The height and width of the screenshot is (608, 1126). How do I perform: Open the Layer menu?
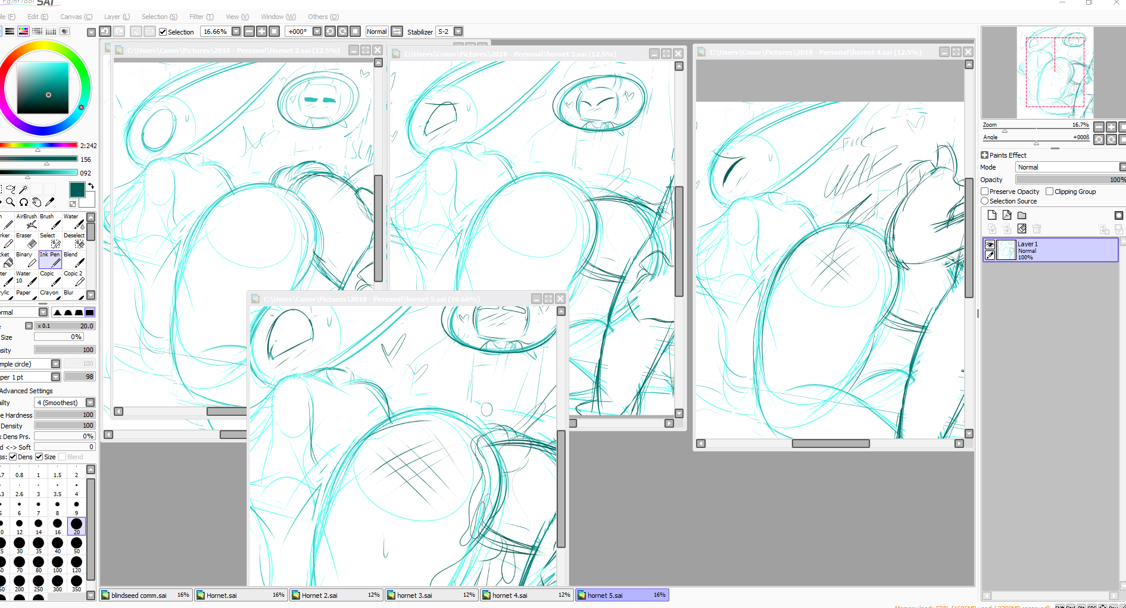pyautogui.click(x=116, y=17)
